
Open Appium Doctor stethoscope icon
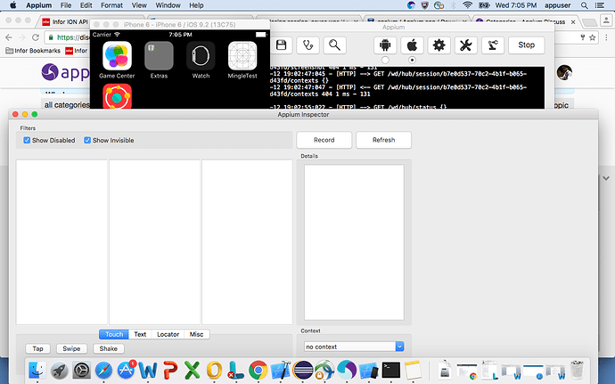pos(307,45)
